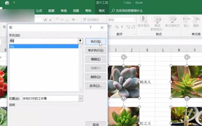This screenshot has width=202, height=126.
Task: Click the middle align icon
Action: coord(62,19)
